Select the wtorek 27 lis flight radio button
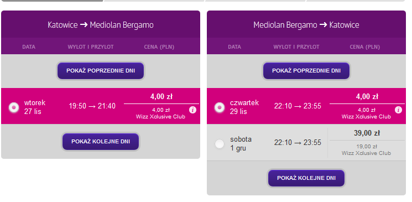The height and width of the screenshot is (202, 412). (x=14, y=107)
